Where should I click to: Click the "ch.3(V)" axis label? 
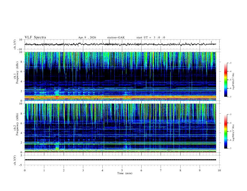click(15, 160)
